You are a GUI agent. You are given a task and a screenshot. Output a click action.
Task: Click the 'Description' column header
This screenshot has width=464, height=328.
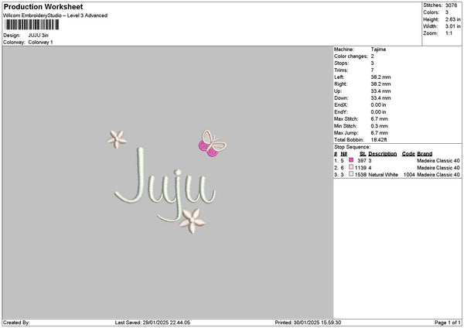[383, 154]
